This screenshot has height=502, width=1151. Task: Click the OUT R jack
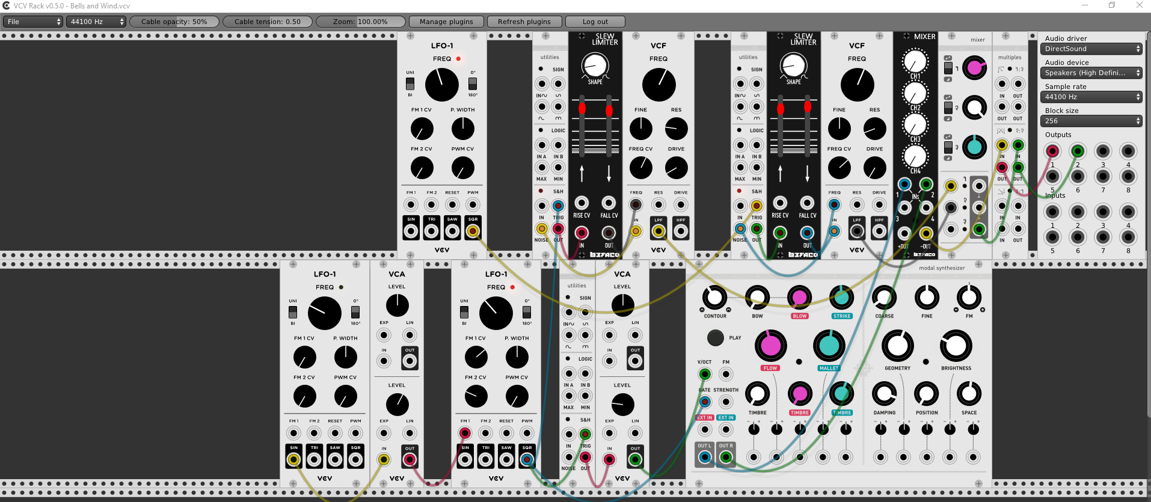(x=726, y=458)
